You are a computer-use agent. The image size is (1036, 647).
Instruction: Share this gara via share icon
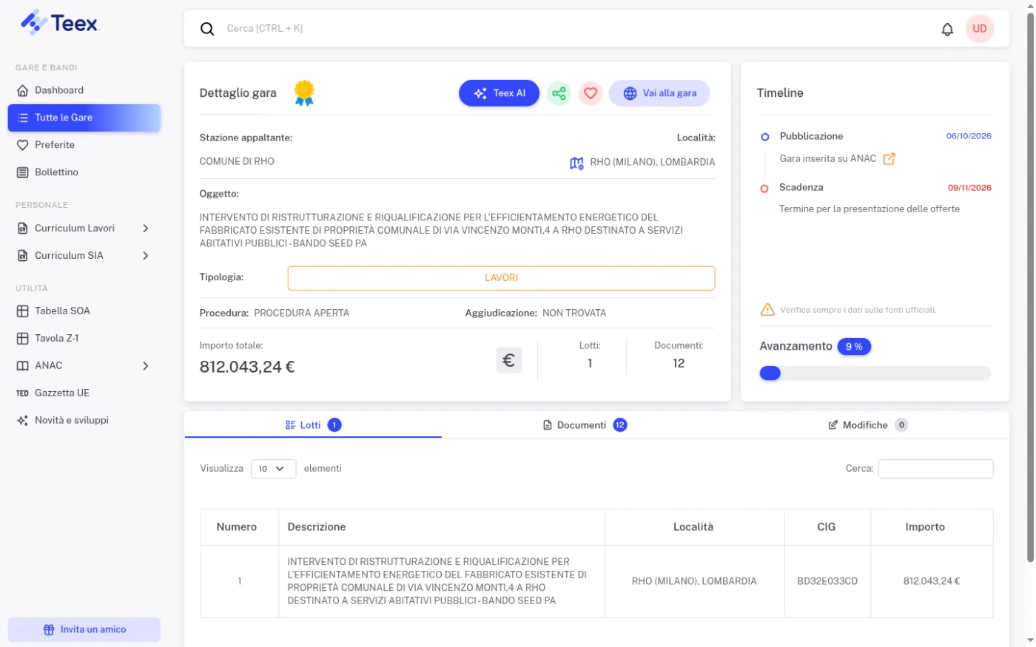click(559, 93)
